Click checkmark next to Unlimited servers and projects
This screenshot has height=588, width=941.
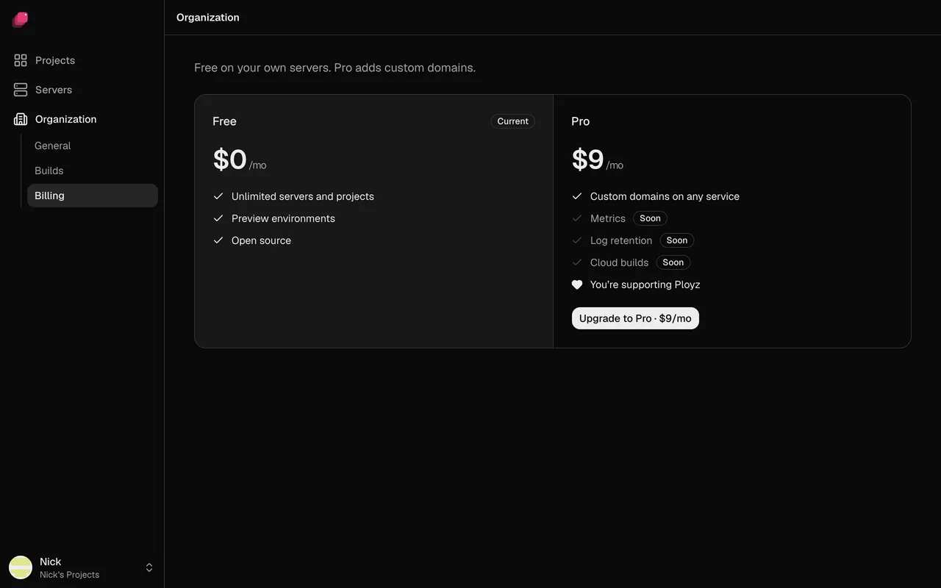(218, 196)
